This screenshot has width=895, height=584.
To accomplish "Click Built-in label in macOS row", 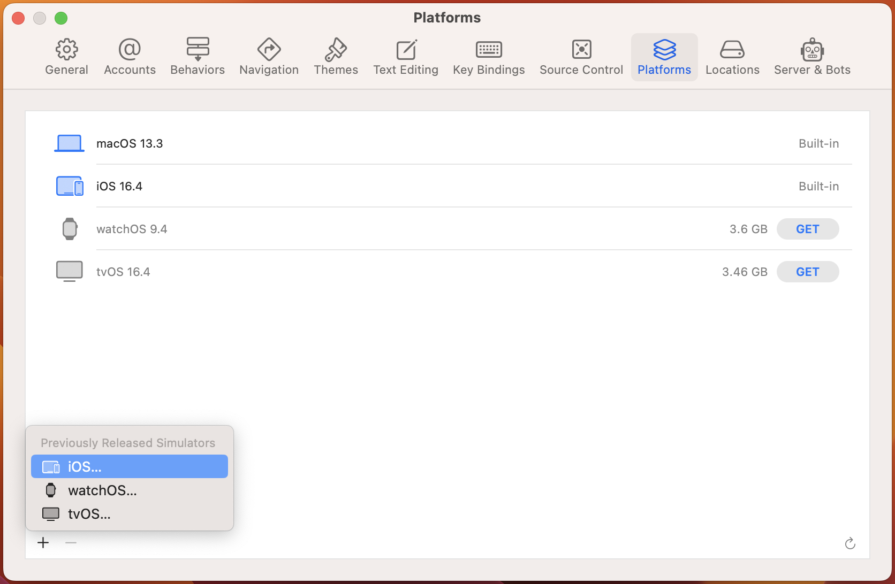I will (818, 143).
